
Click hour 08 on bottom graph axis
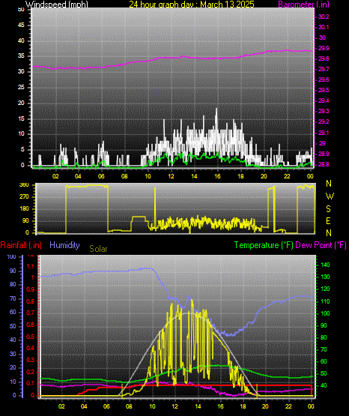point(129,406)
